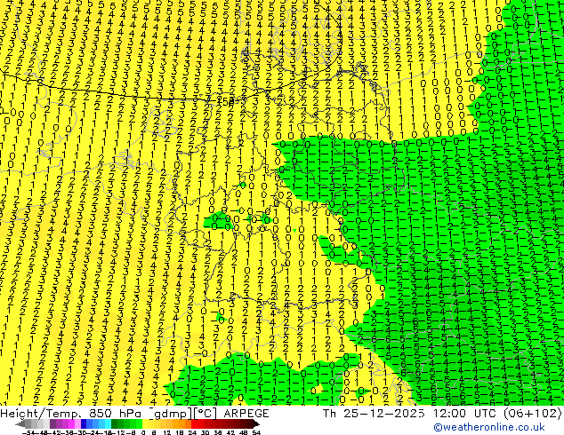Click the gray left arrow end of legend

pyautogui.click(x=20, y=423)
